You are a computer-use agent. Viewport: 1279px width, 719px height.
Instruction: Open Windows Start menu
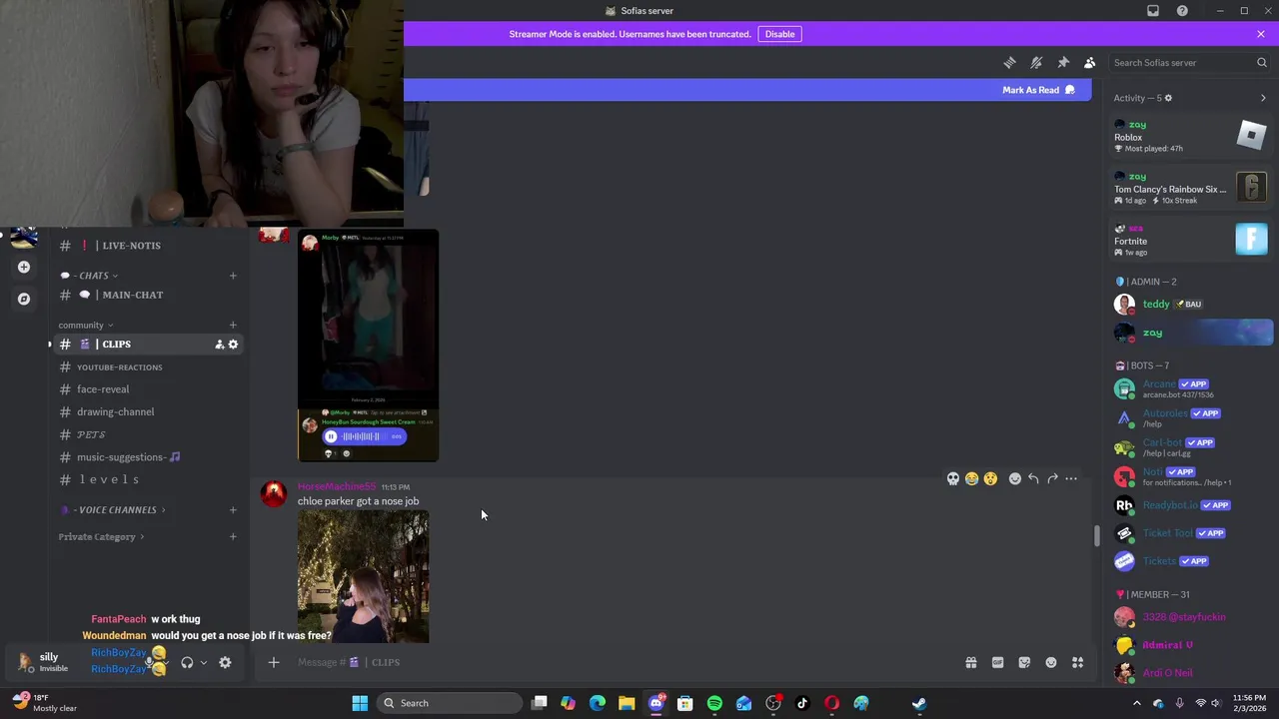[x=360, y=703]
